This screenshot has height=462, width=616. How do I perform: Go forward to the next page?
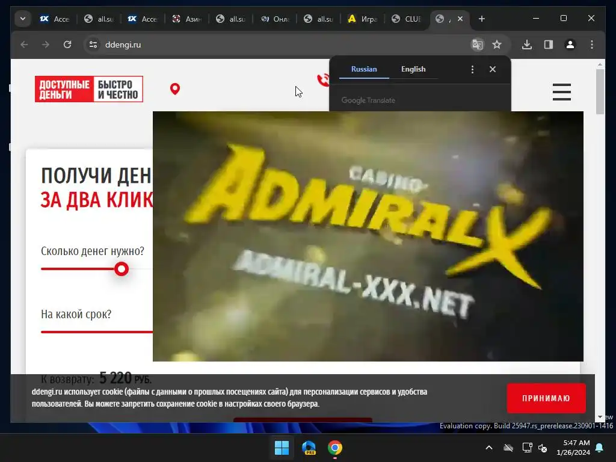[x=46, y=45]
